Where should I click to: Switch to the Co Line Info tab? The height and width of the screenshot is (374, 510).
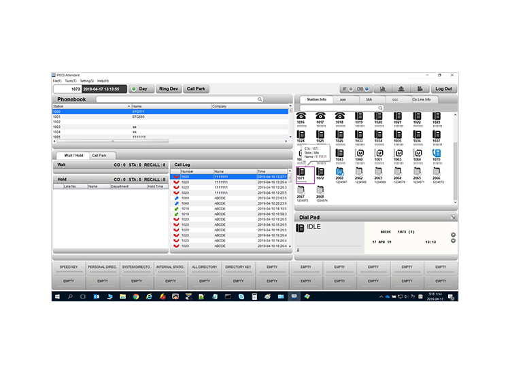423,99
